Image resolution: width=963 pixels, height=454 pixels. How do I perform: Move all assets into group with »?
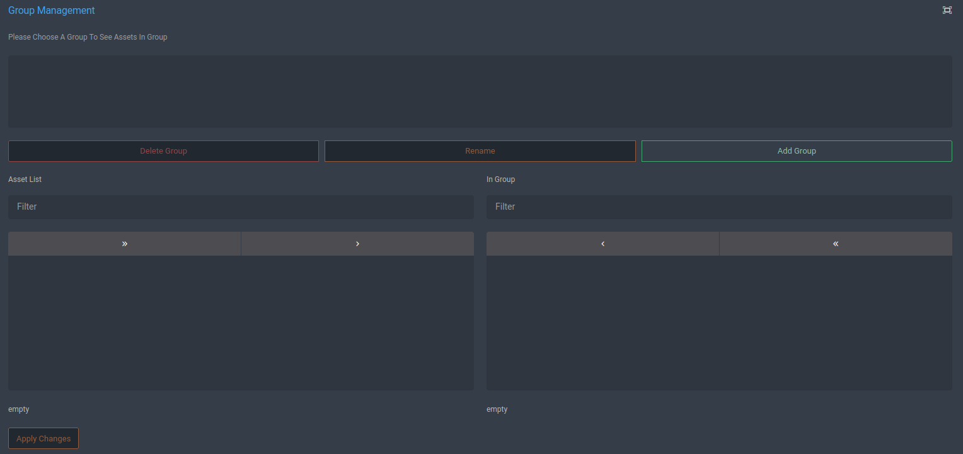125,244
